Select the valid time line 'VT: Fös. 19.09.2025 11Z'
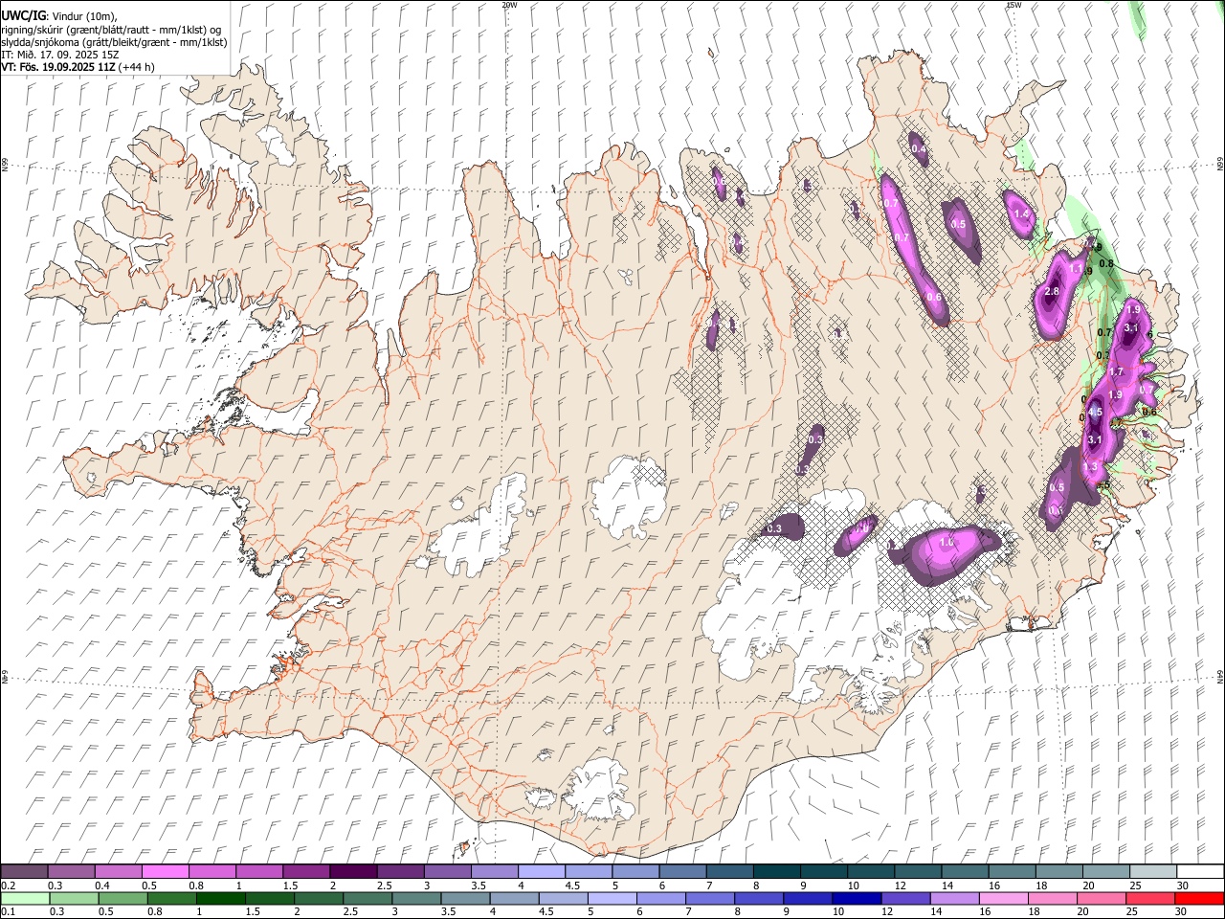Image resolution: width=1225 pixels, height=919 pixels. point(58,67)
